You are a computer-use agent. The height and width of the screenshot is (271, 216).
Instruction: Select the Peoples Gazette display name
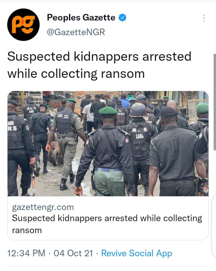point(81,17)
